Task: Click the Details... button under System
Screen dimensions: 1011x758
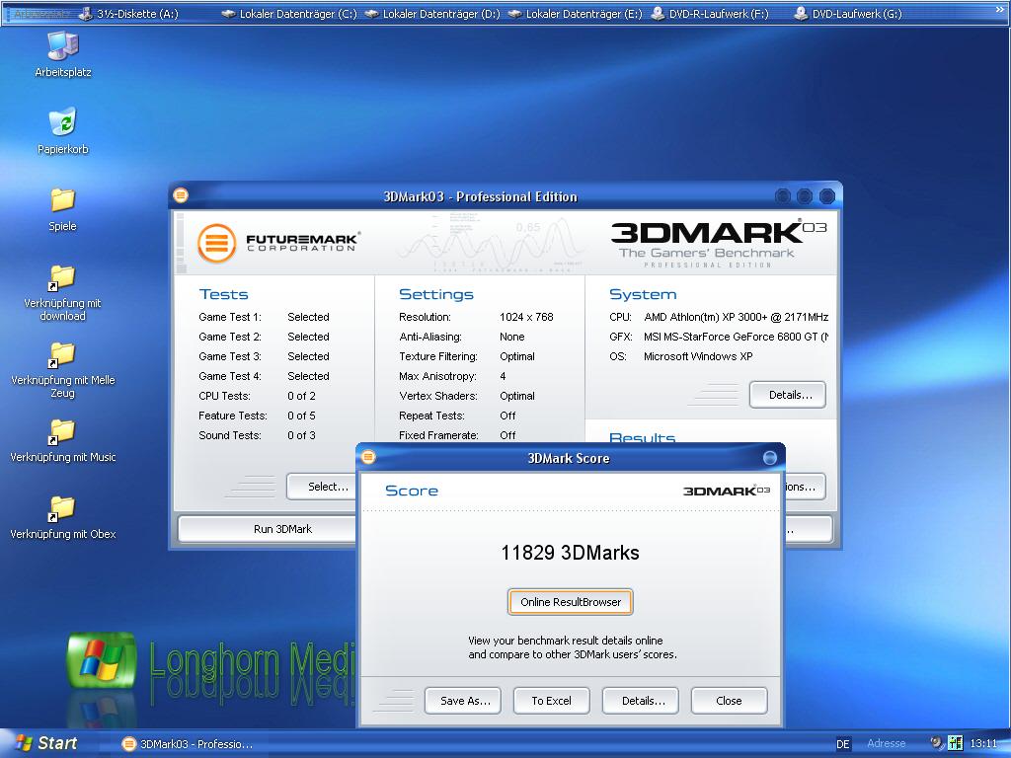Action: coord(787,395)
